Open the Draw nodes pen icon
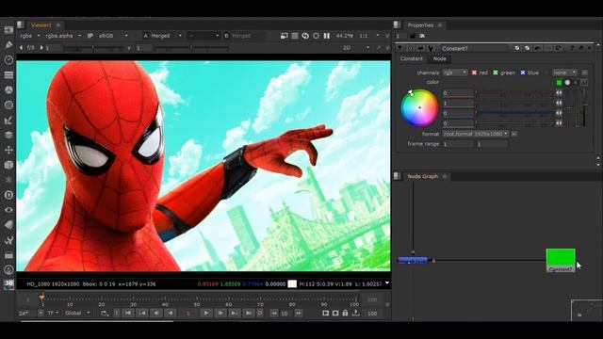 [x=8, y=45]
